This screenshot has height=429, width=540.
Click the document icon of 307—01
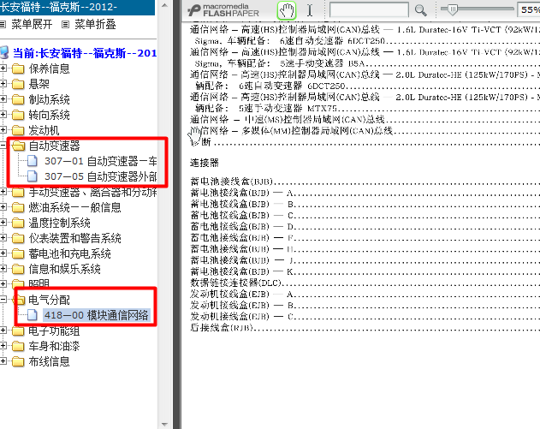pyautogui.click(x=33, y=161)
